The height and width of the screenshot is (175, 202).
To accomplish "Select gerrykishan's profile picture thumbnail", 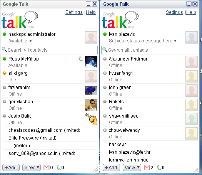I will (x=91, y=105).
